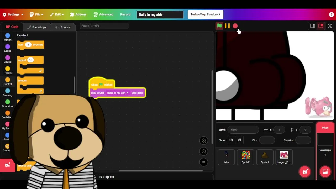Stop the project with red stop button
This screenshot has width=336, height=189.
[x=235, y=26]
